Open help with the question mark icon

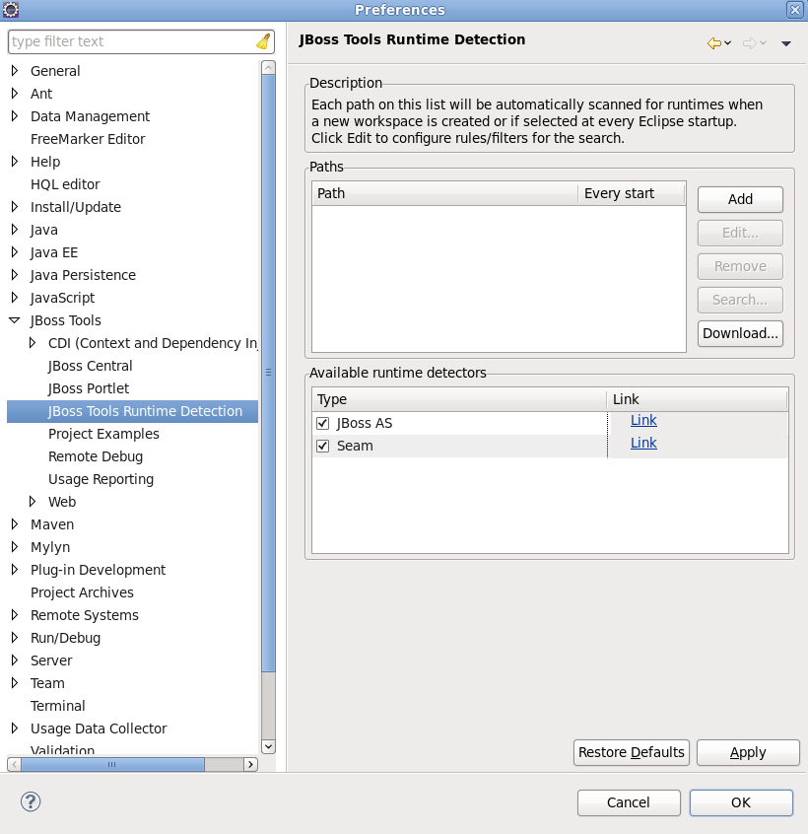tap(31, 801)
